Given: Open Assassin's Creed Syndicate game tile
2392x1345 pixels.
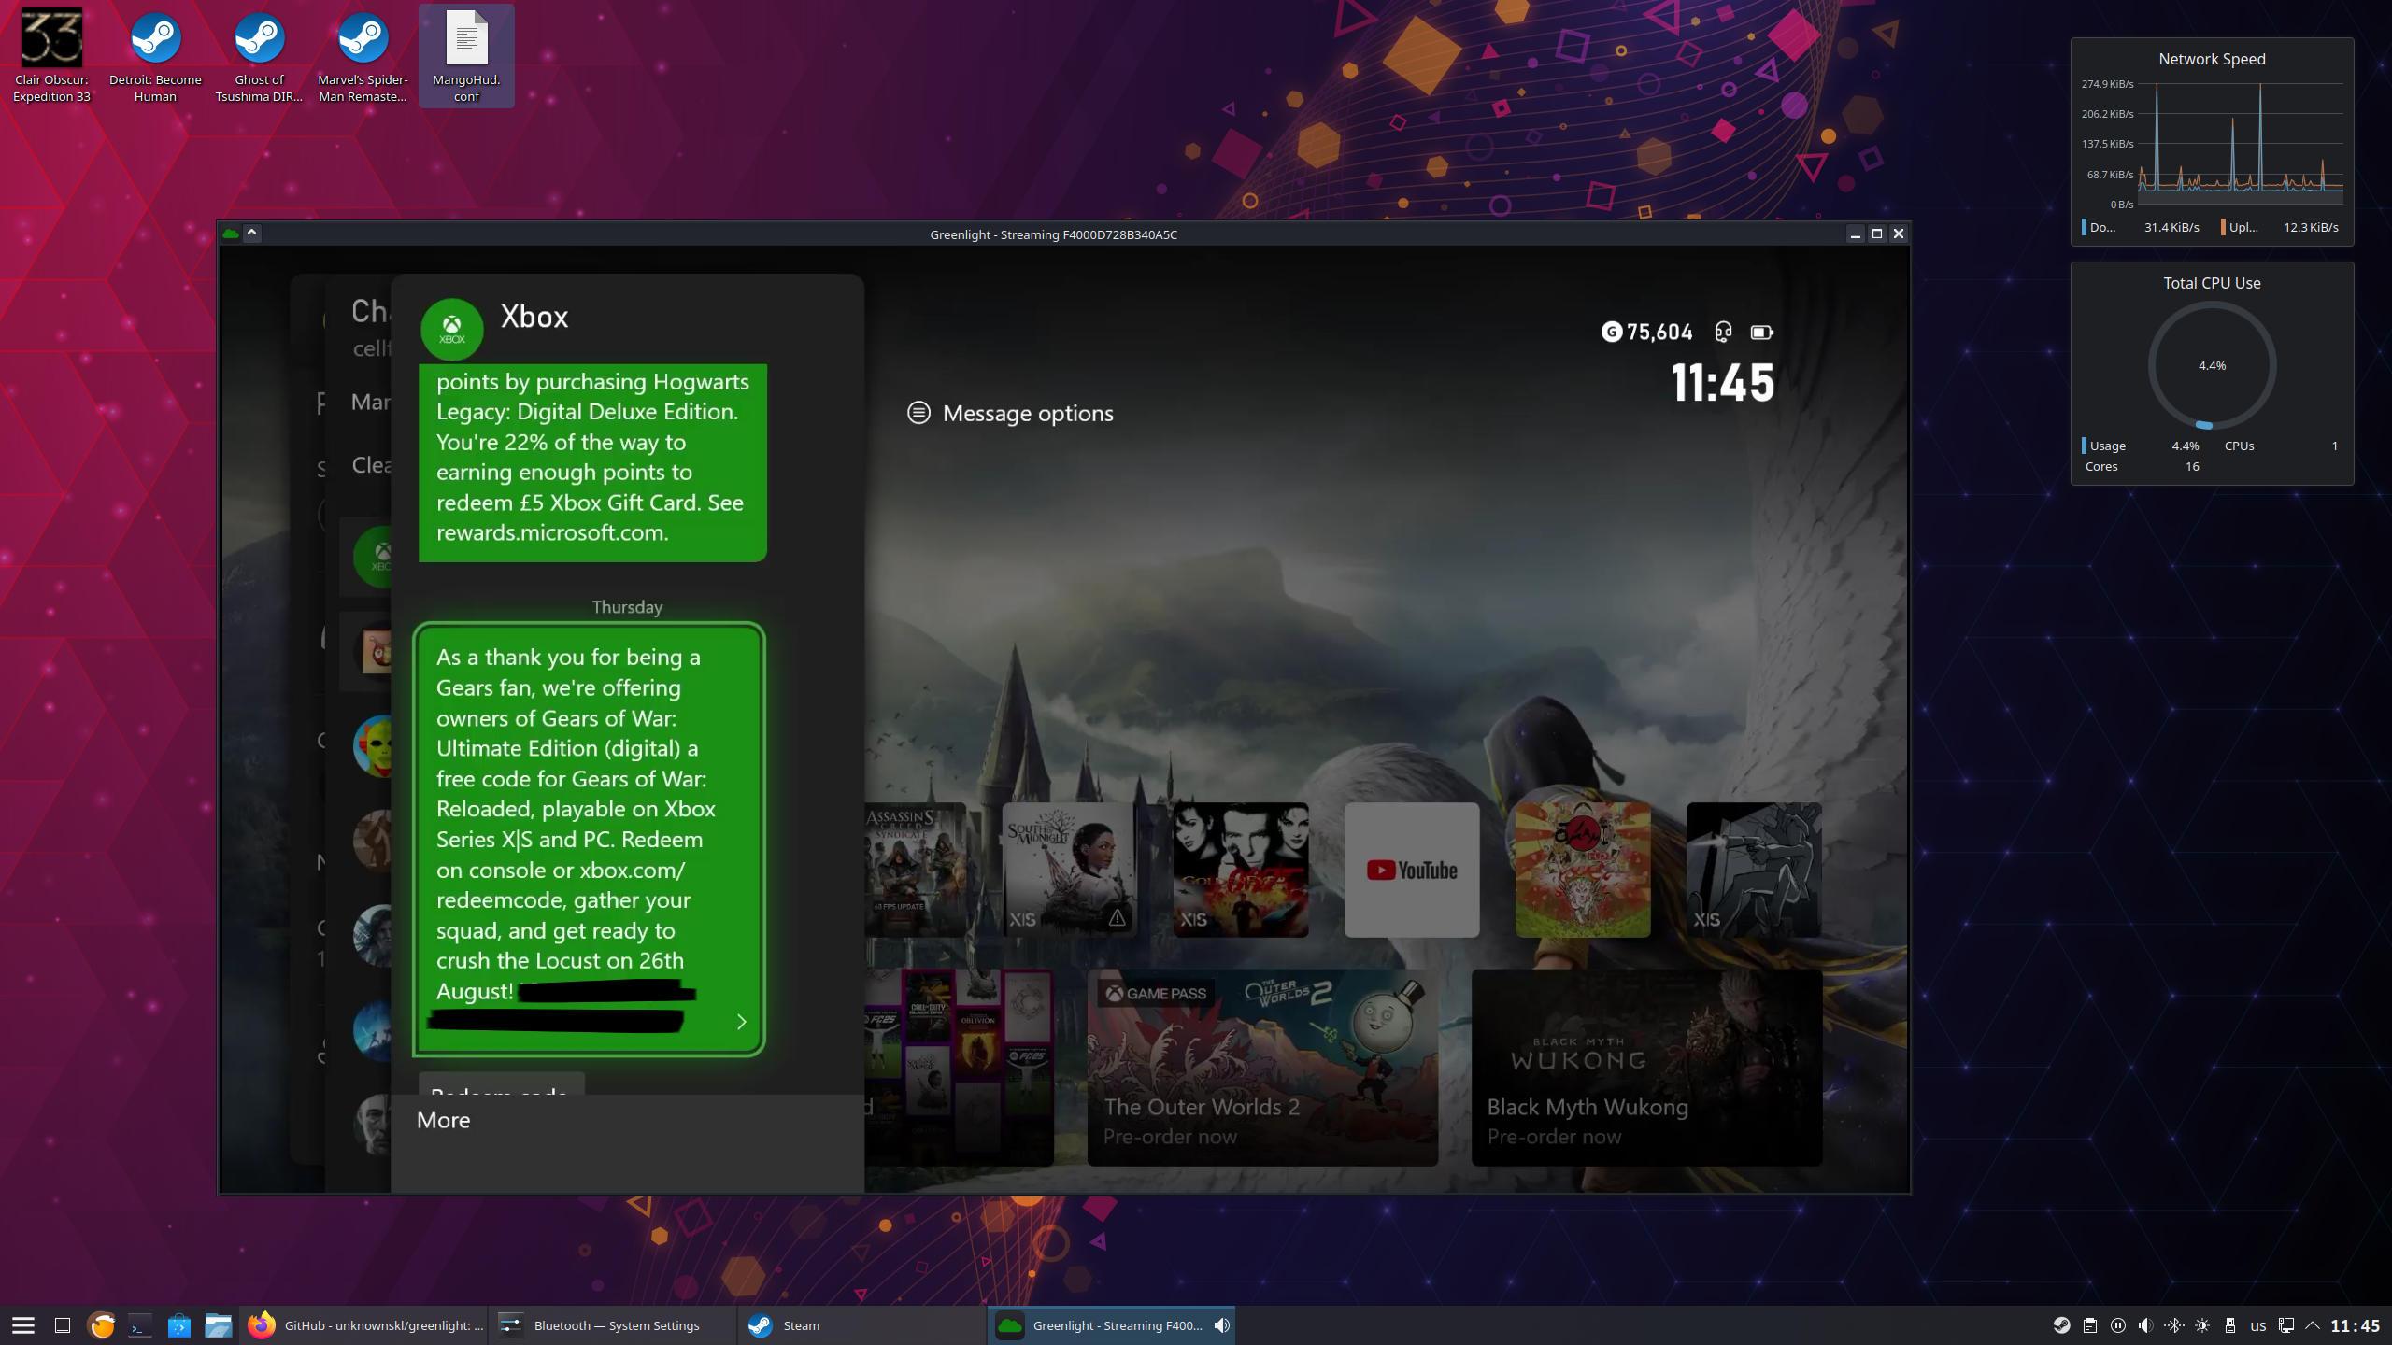Looking at the screenshot, I should (915, 870).
